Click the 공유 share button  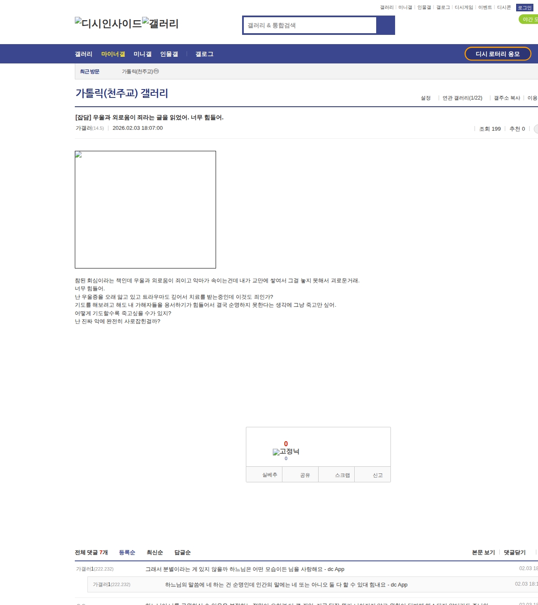coord(300,474)
